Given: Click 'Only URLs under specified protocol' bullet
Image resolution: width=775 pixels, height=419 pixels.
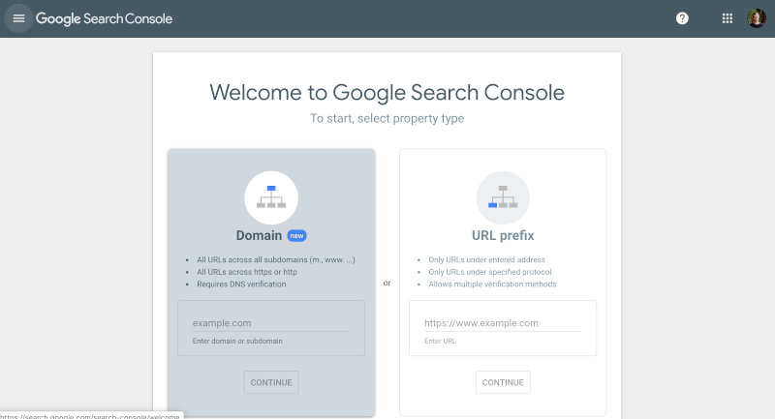Looking at the screenshot, I should pos(490,272).
